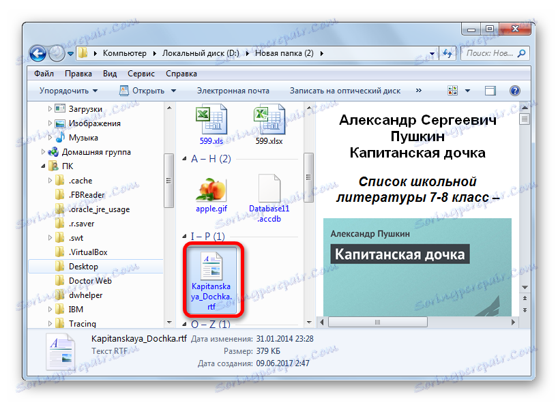Open the Справка menu
The image size is (558, 403).
(181, 74)
